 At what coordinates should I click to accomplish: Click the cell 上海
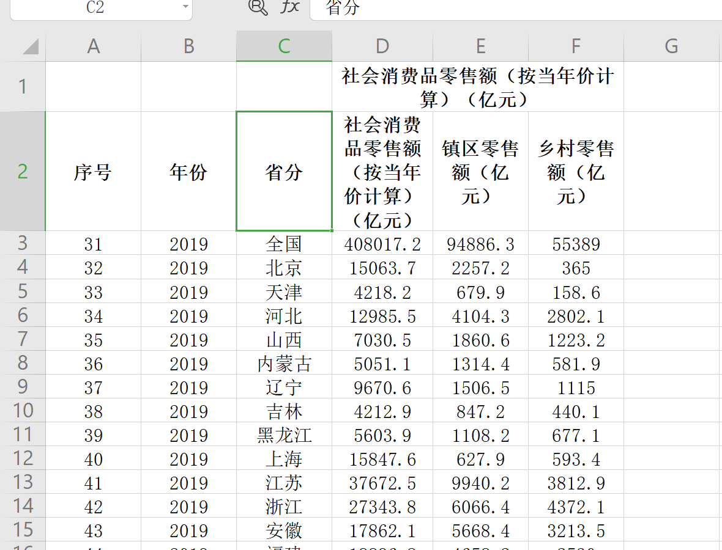point(284,458)
